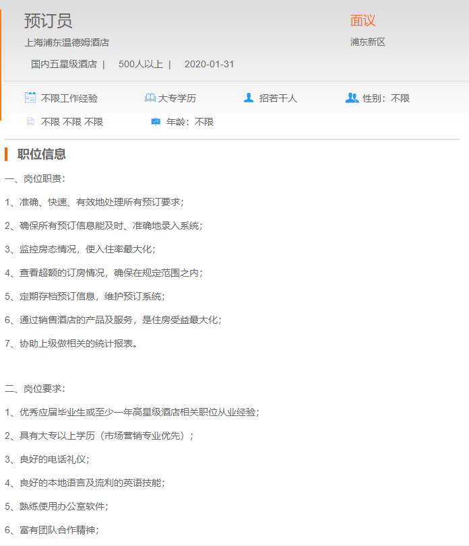Click the book icon next to 大专学历
Image resolution: width=469 pixels, height=546 pixels.
click(x=150, y=98)
